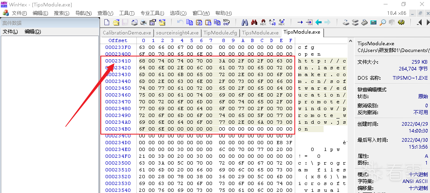Click the Copy Block icon

190,22
